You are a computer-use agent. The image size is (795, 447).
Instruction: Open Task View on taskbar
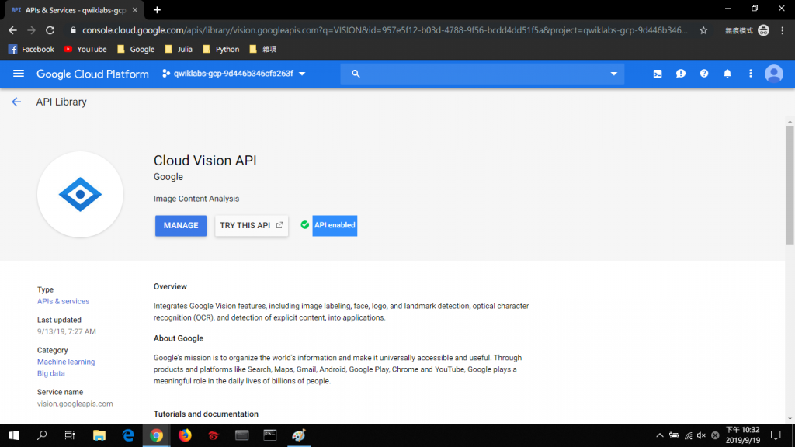point(69,435)
